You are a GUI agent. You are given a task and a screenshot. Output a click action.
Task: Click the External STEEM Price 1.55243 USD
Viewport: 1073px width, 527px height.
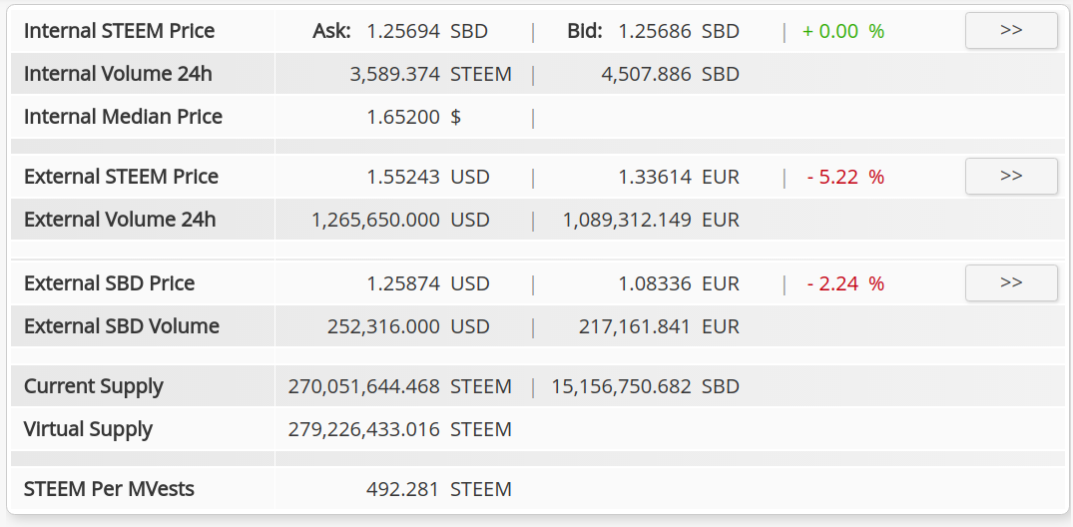click(428, 178)
